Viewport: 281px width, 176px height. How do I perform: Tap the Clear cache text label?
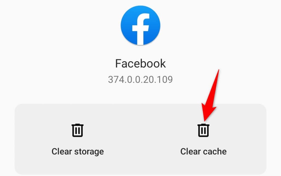tap(203, 152)
